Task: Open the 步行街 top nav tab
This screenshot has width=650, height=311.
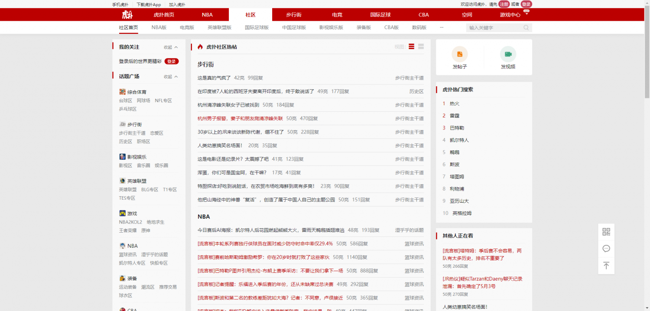Action: (x=294, y=15)
